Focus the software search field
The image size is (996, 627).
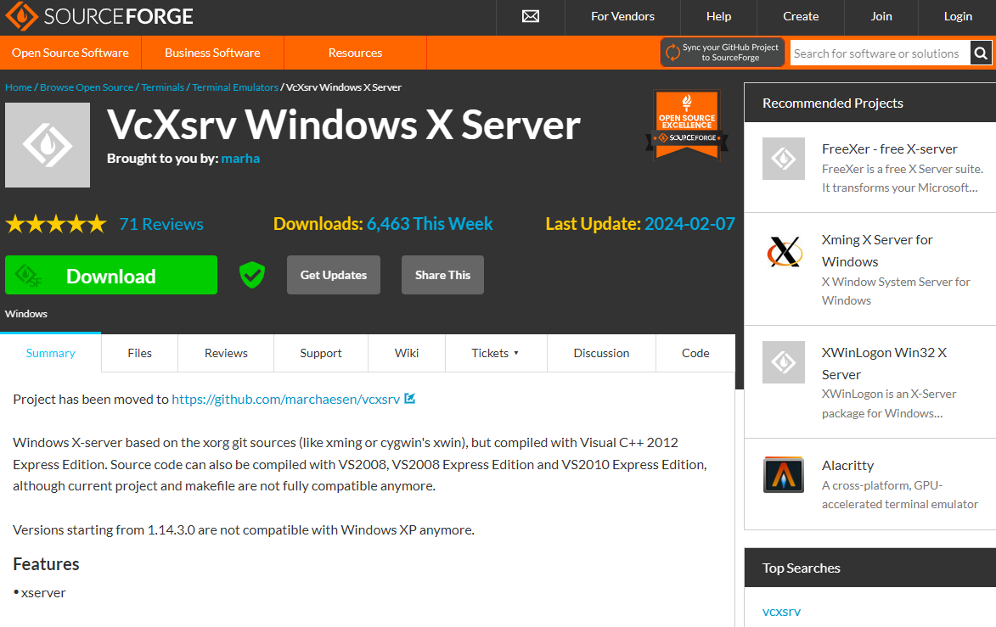880,53
